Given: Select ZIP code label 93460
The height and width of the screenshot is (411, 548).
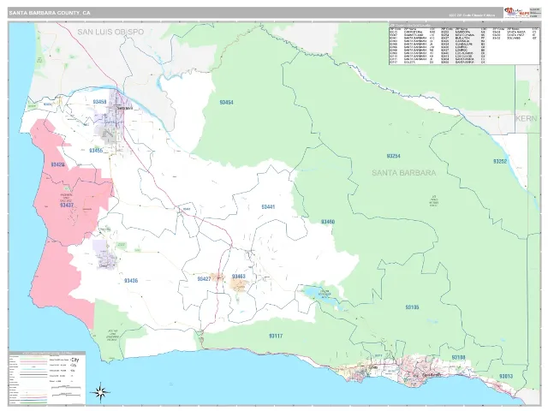Looking at the screenshot, I should (x=328, y=222).
